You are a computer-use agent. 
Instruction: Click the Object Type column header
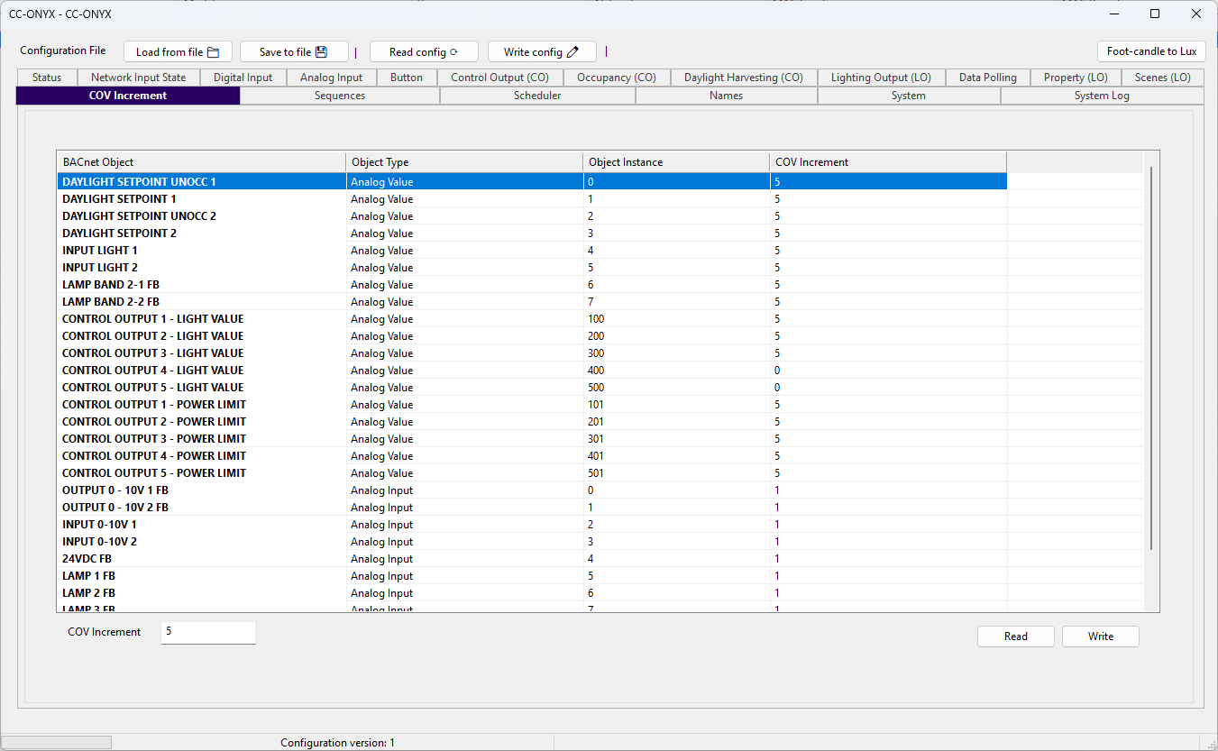(x=464, y=162)
